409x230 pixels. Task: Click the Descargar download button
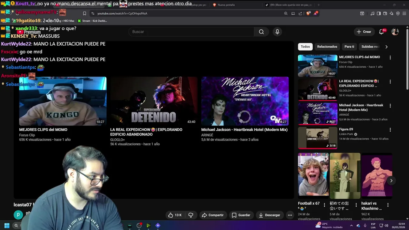(x=269, y=215)
